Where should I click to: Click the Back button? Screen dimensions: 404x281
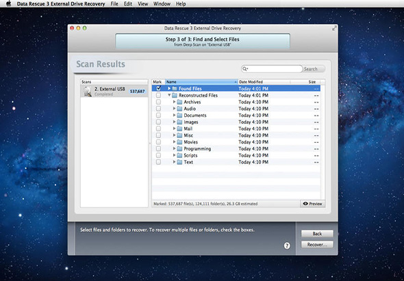click(317, 234)
